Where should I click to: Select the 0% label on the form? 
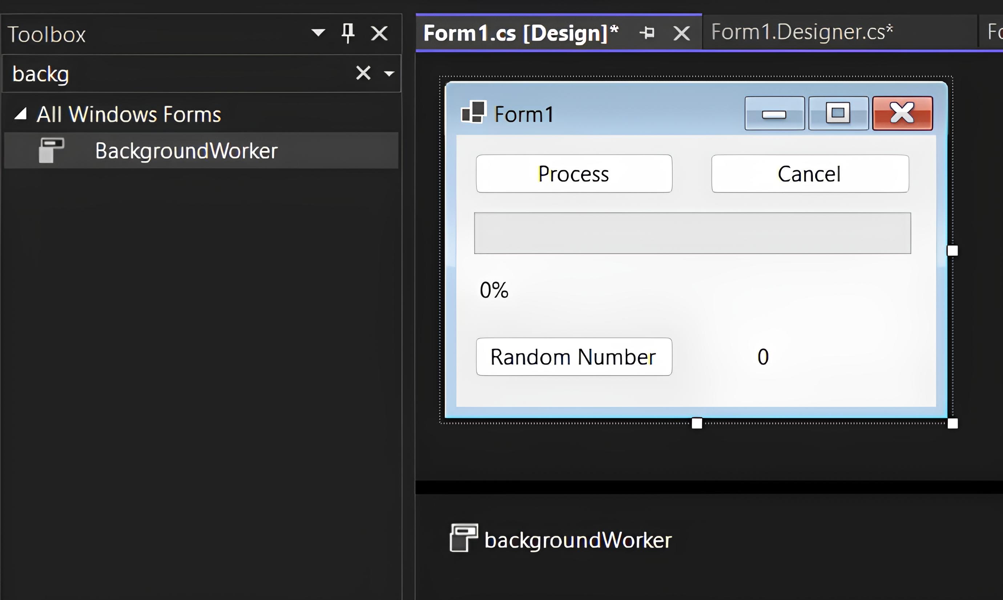pos(494,290)
